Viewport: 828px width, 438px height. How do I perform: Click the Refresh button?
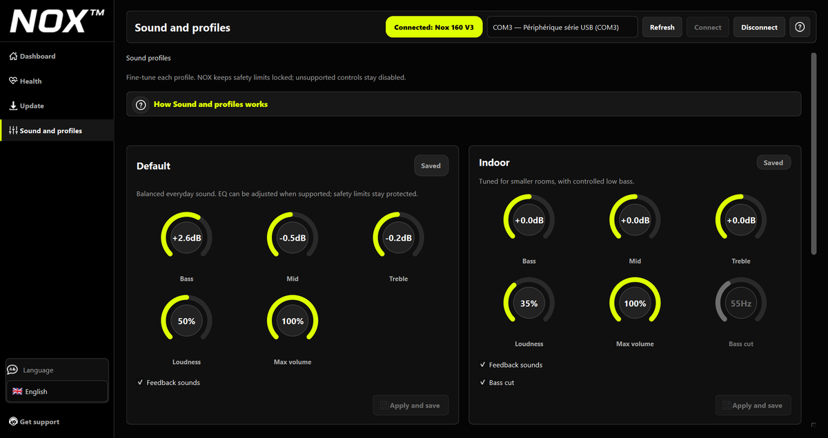662,28
